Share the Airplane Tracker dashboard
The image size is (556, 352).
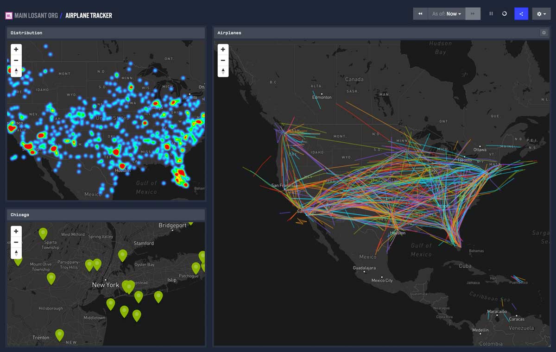point(521,13)
